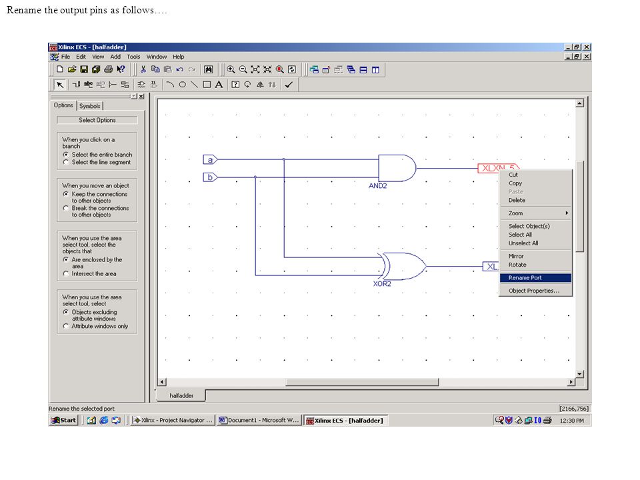Switch to the Symbols tab
The width and height of the screenshot is (640, 480).
[90, 106]
